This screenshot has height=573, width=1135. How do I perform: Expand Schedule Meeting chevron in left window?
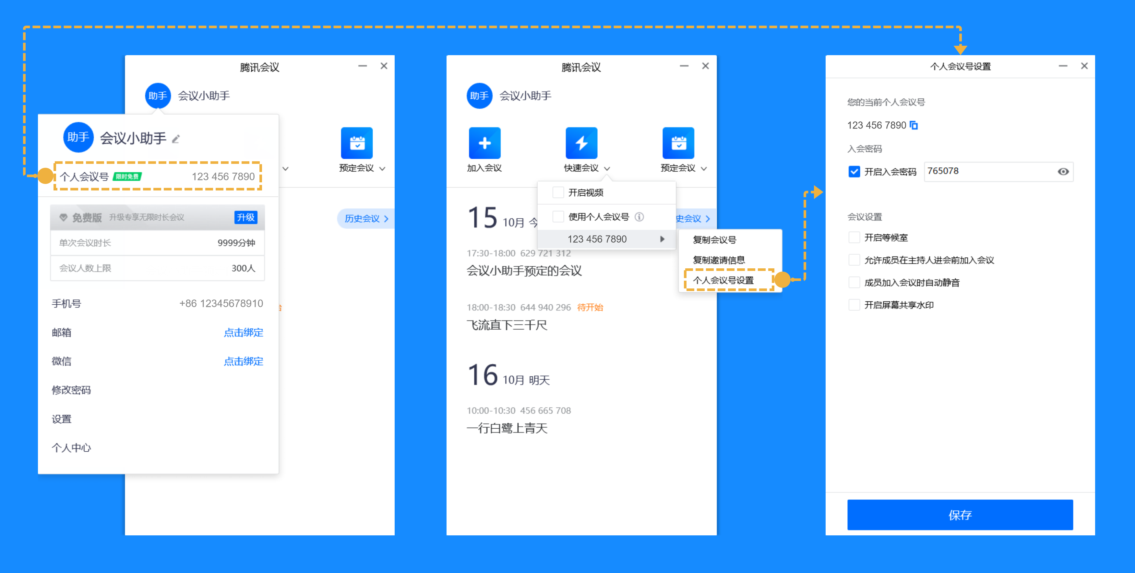click(382, 169)
